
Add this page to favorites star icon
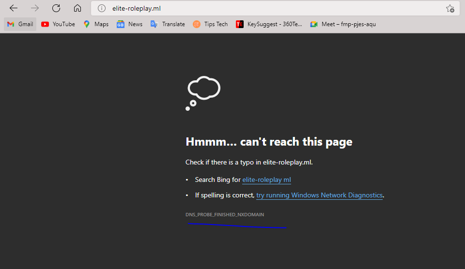[450, 8]
